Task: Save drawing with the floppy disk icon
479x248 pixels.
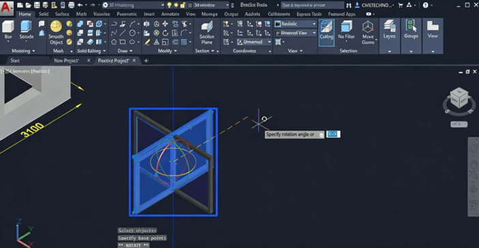Action: (37, 5)
